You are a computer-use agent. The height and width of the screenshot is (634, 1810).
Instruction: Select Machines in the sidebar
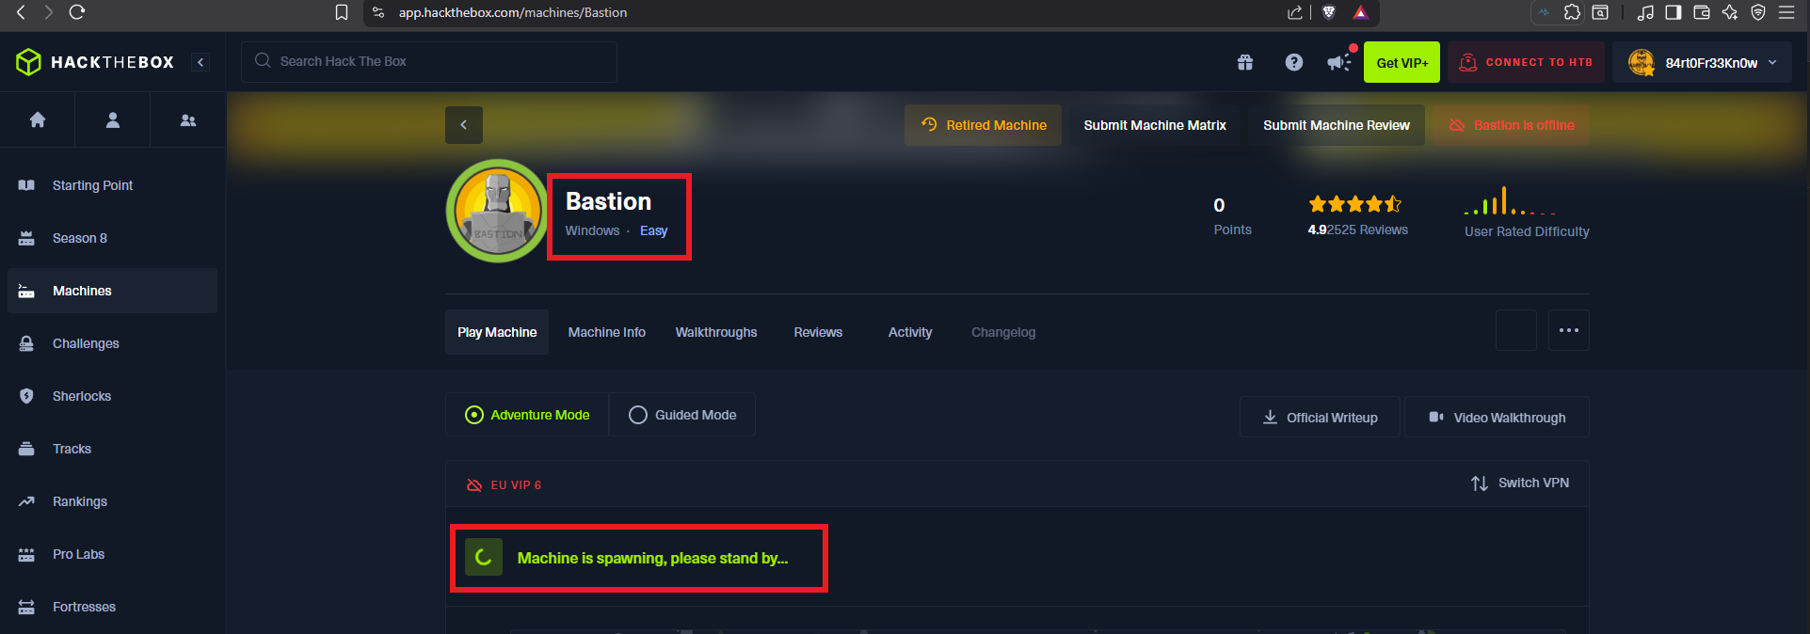(x=112, y=291)
